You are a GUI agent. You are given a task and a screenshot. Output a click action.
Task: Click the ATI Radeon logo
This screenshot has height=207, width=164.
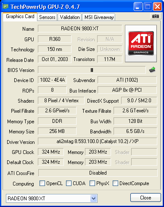141,43
